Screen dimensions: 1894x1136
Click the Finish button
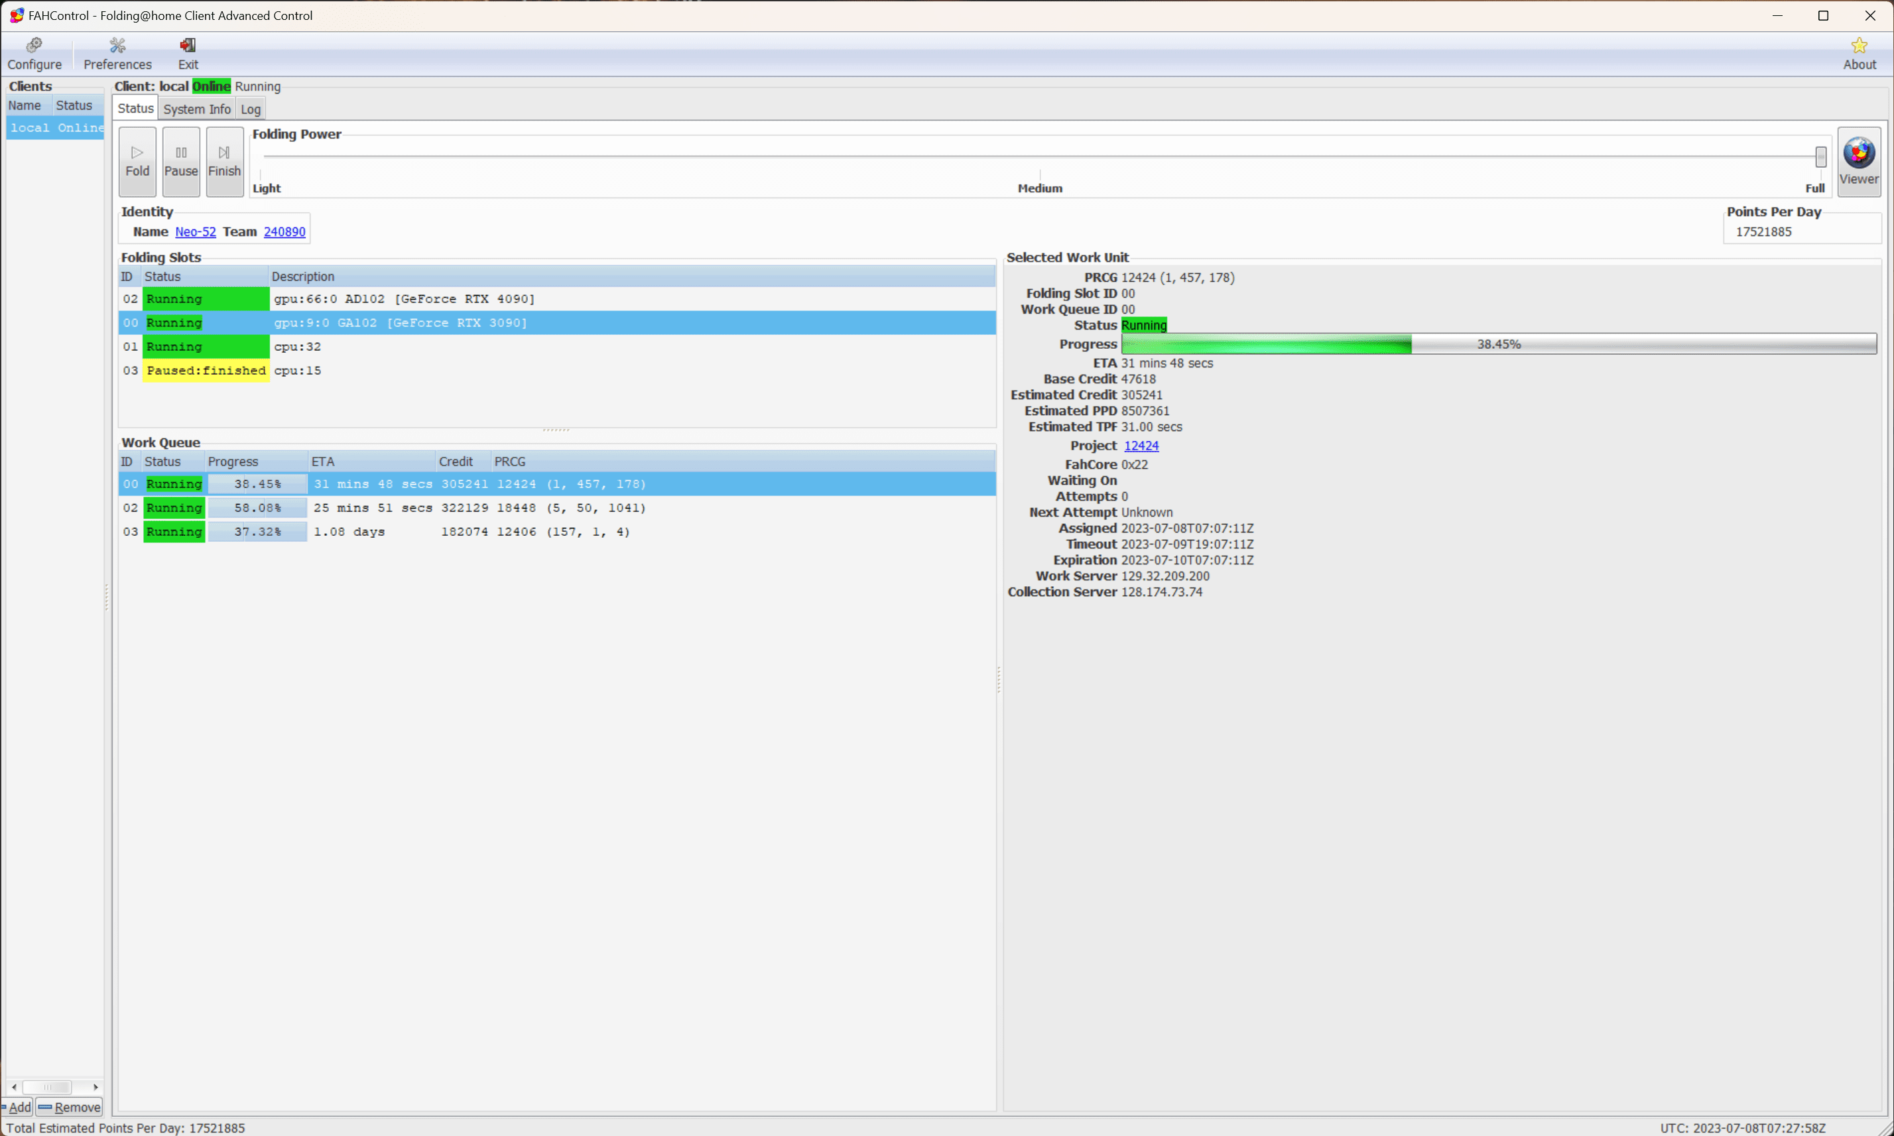225,162
